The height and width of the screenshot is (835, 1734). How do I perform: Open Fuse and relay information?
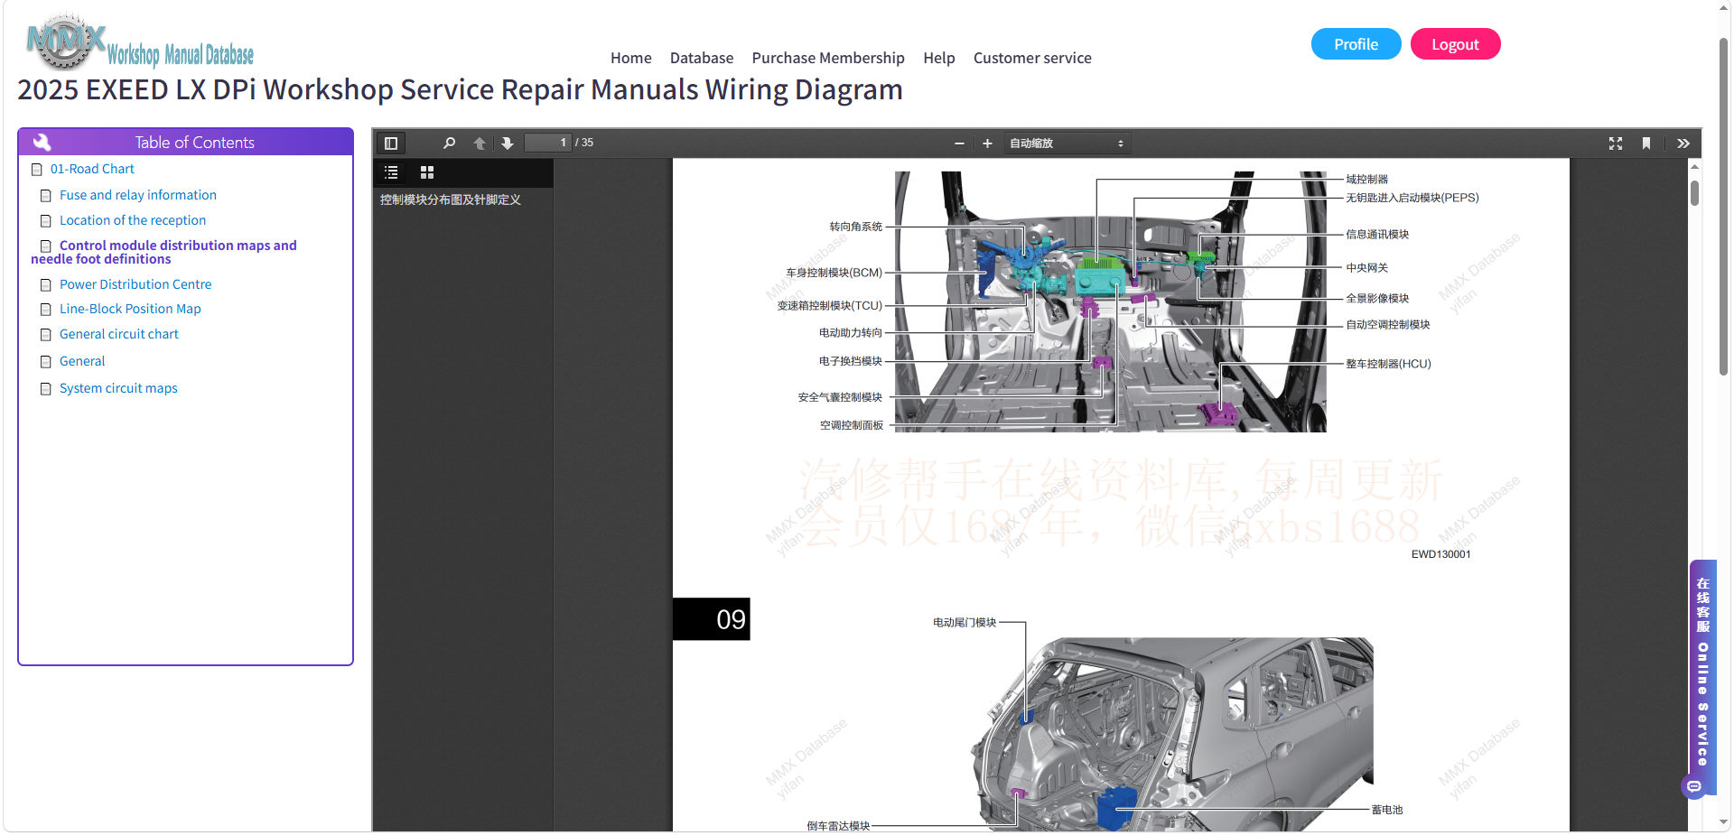tap(138, 195)
